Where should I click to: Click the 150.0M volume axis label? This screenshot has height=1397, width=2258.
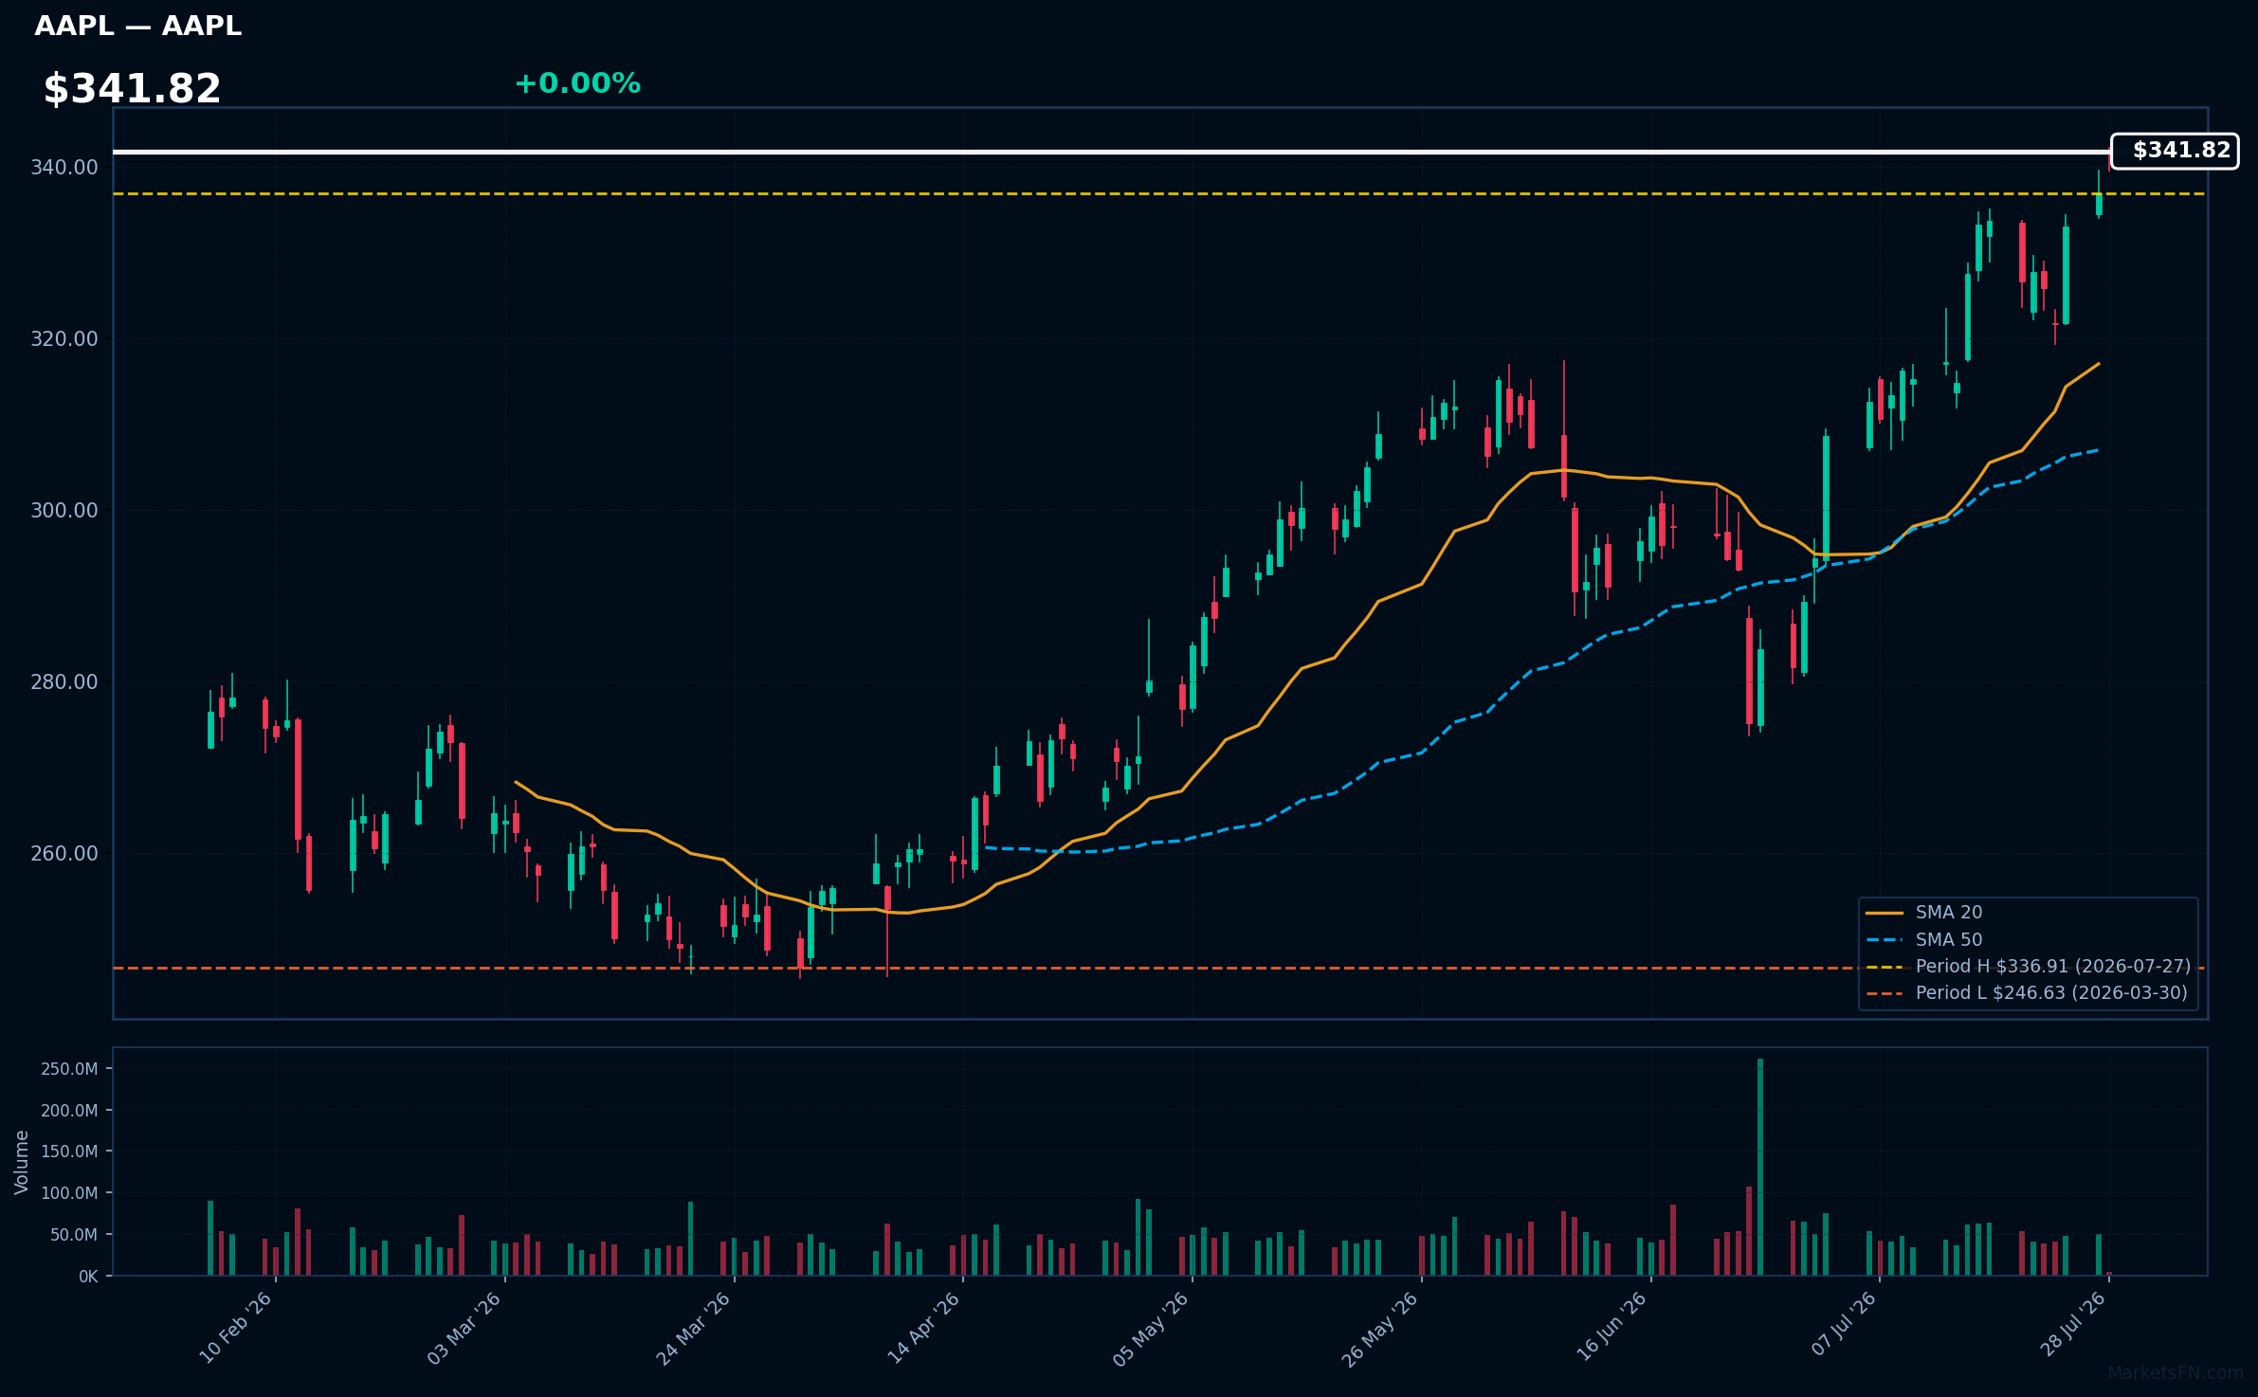(x=69, y=1152)
